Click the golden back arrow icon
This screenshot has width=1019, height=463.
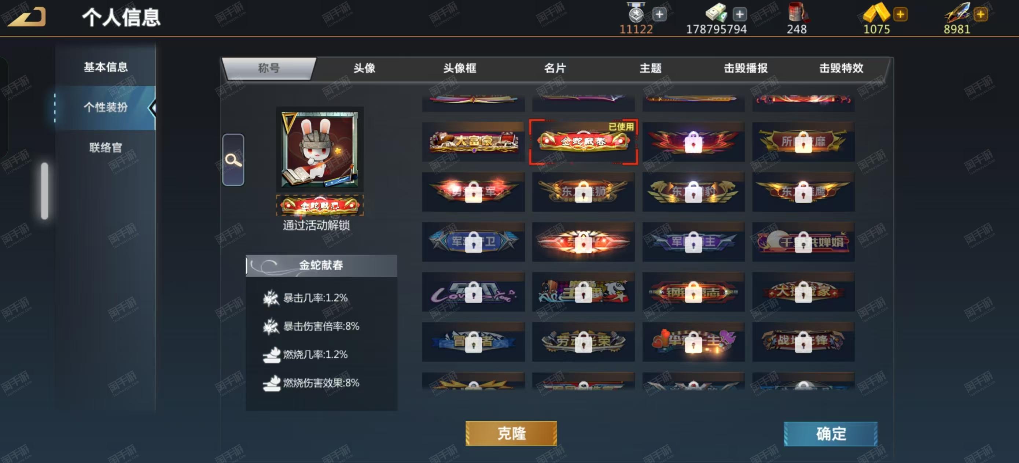26,16
